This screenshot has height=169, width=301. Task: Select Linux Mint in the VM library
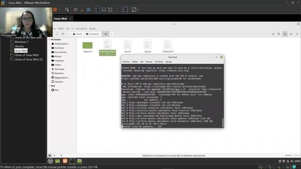pyautogui.click(x=21, y=51)
